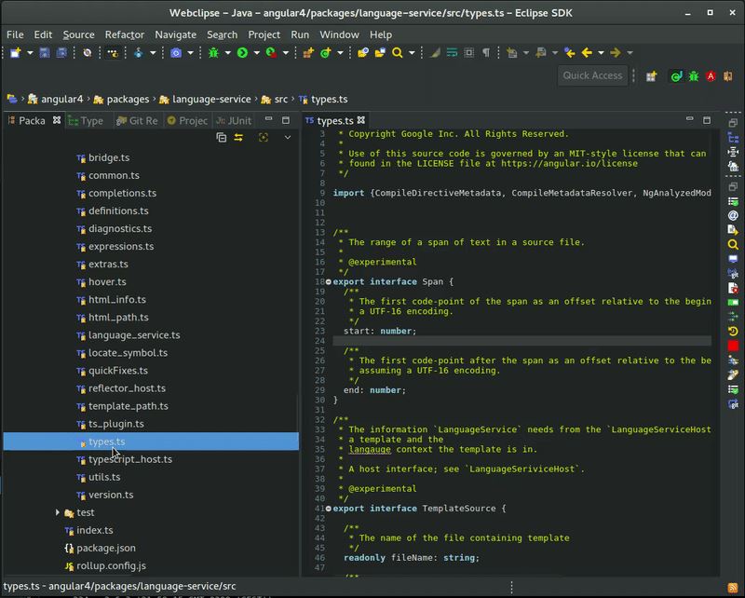The height and width of the screenshot is (598, 745).
Task: Open the Navigate menu
Action: pos(175,34)
